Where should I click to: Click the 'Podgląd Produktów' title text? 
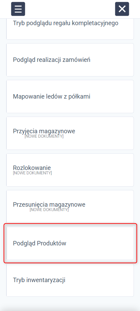(x=40, y=243)
